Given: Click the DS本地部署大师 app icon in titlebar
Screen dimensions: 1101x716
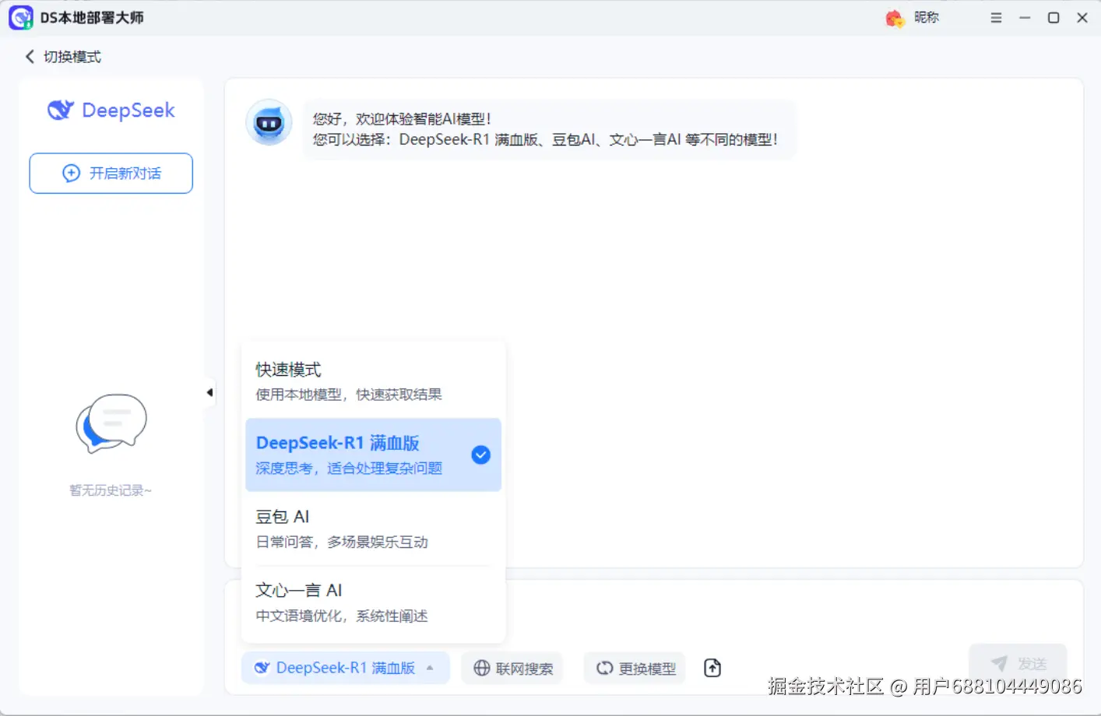Looking at the screenshot, I should [x=19, y=17].
